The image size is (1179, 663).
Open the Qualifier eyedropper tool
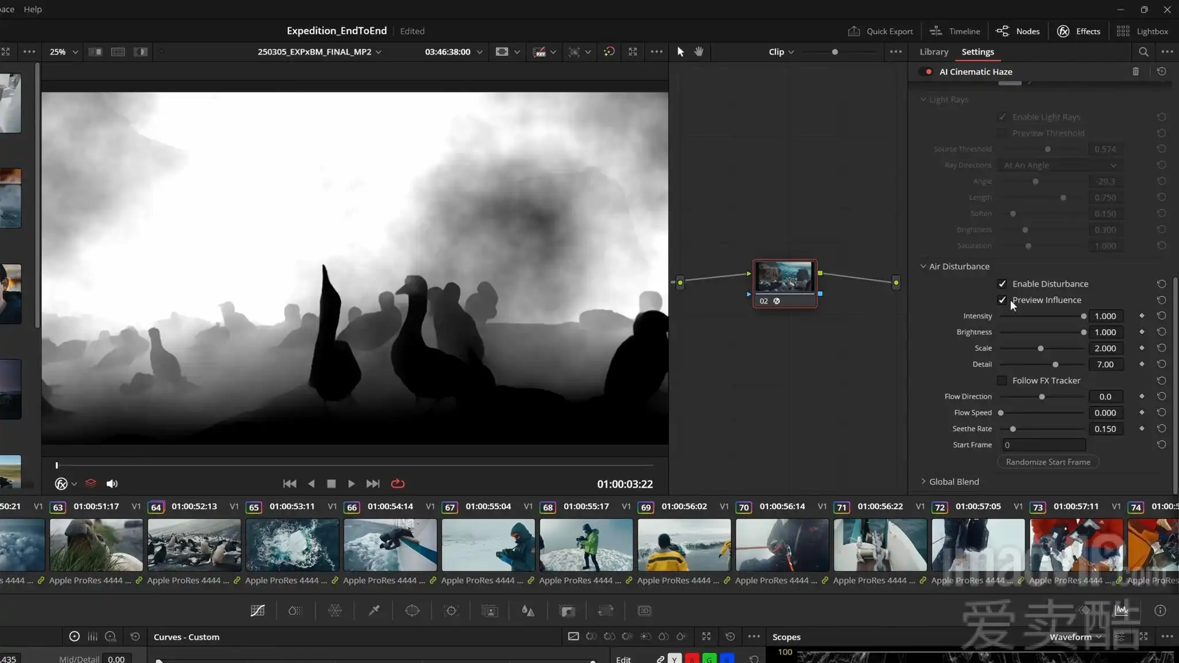click(374, 611)
